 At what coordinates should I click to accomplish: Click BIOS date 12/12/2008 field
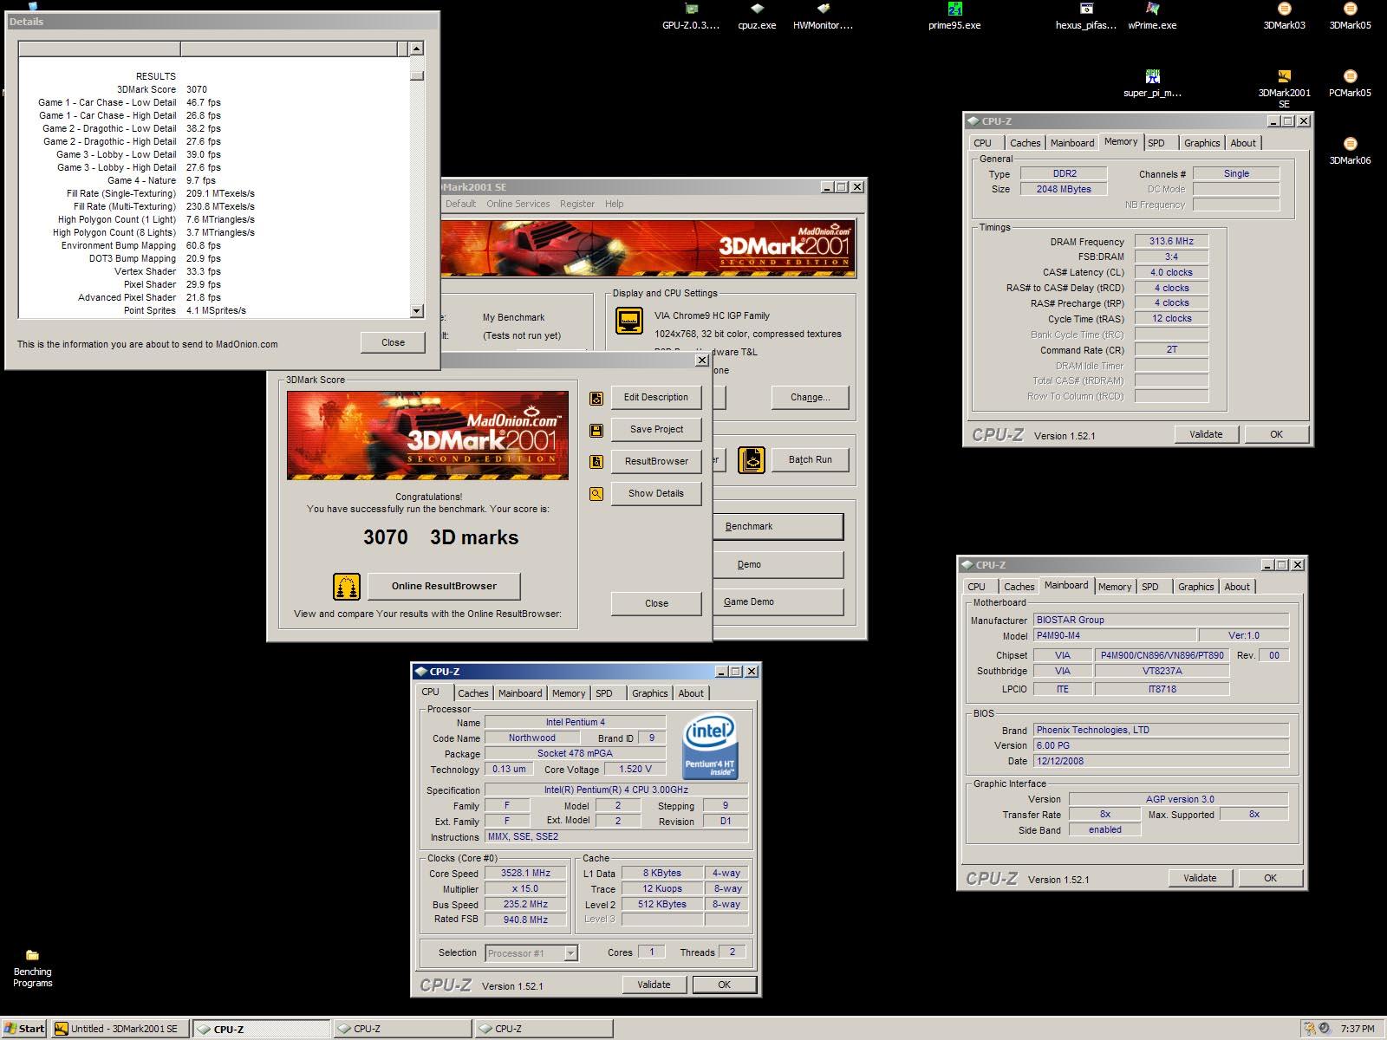point(1161,761)
